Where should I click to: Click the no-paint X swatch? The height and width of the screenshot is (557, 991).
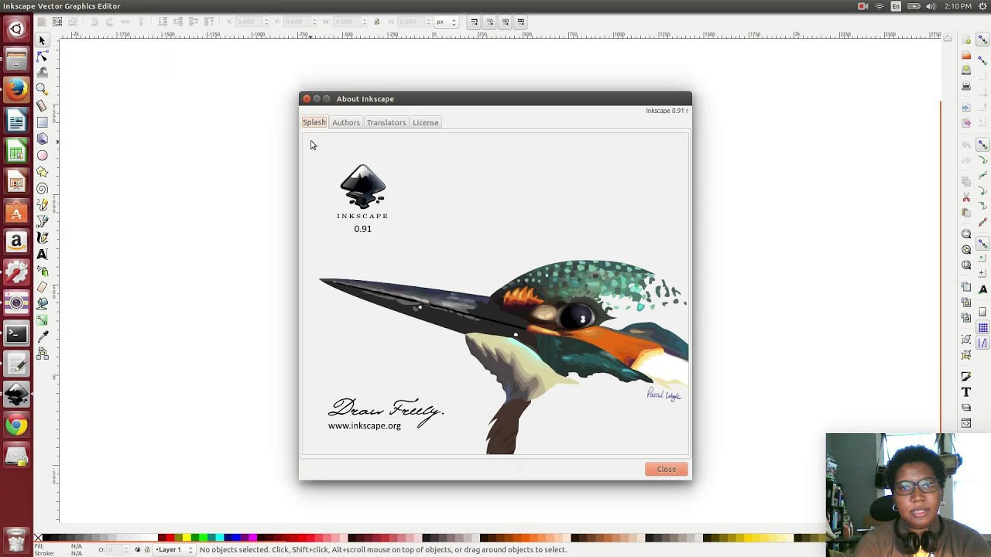coord(38,538)
